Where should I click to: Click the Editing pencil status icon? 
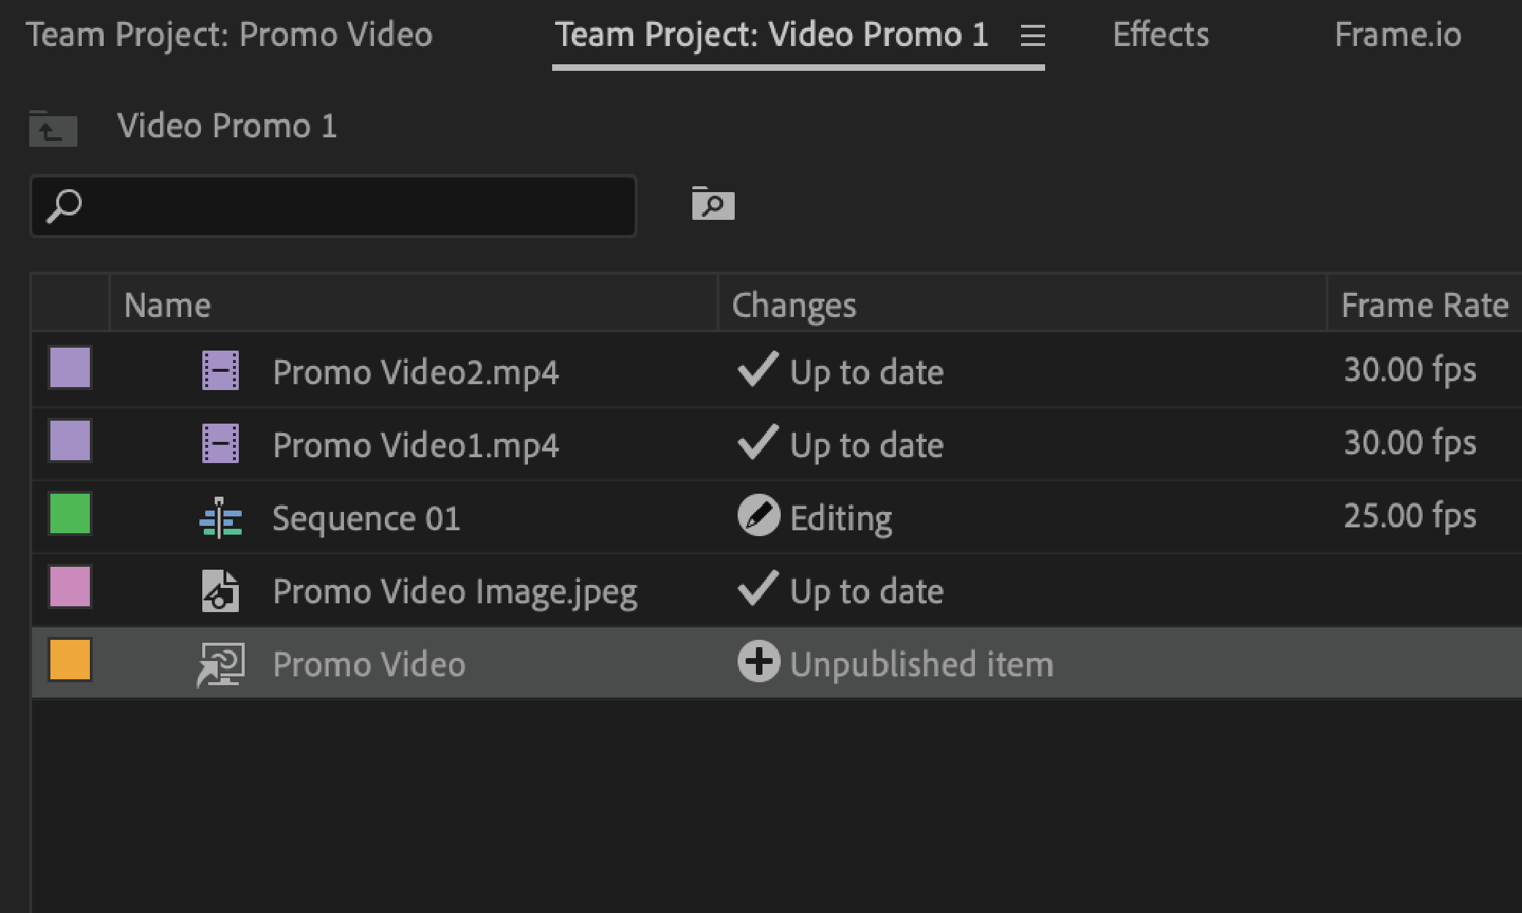click(x=758, y=516)
